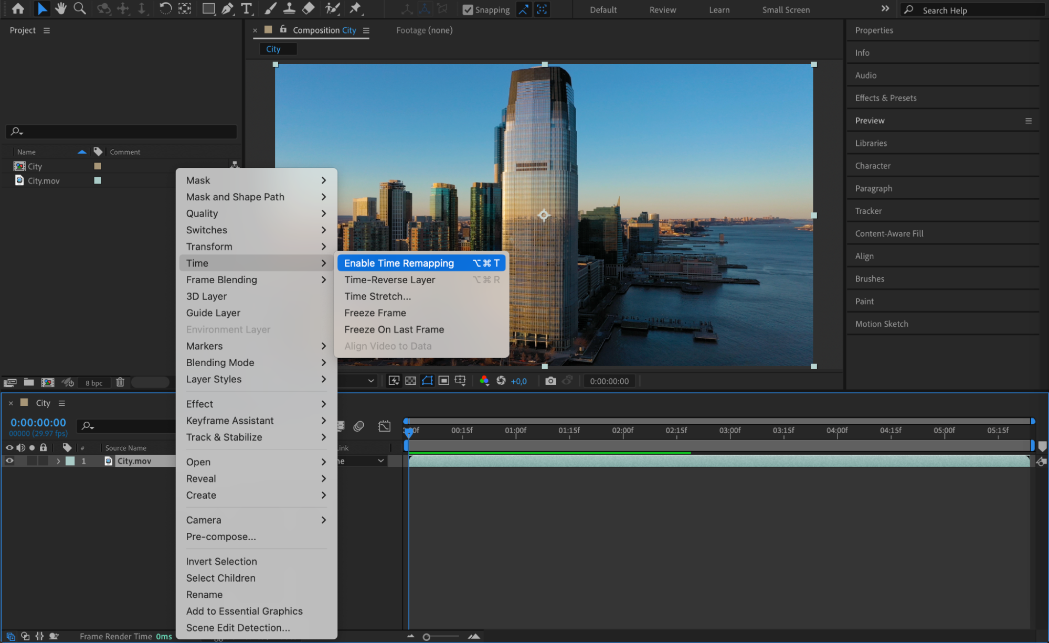The height and width of the screenshot is (643, 1049).
Task: Delete selected item with trash icon
Action: 120,382
